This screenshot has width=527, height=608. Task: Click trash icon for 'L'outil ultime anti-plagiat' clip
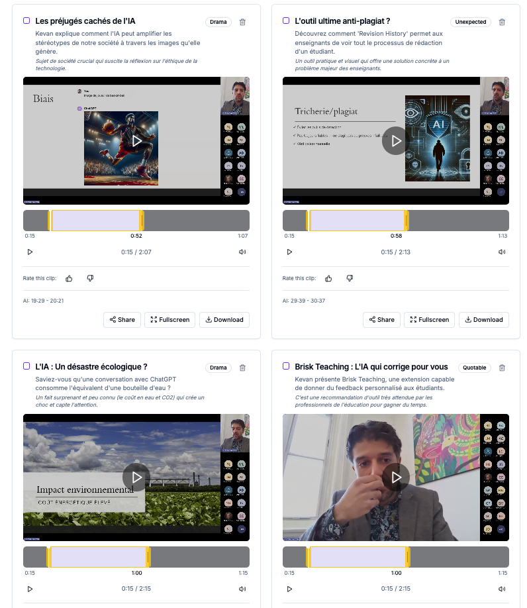click(x=502, y=22)
